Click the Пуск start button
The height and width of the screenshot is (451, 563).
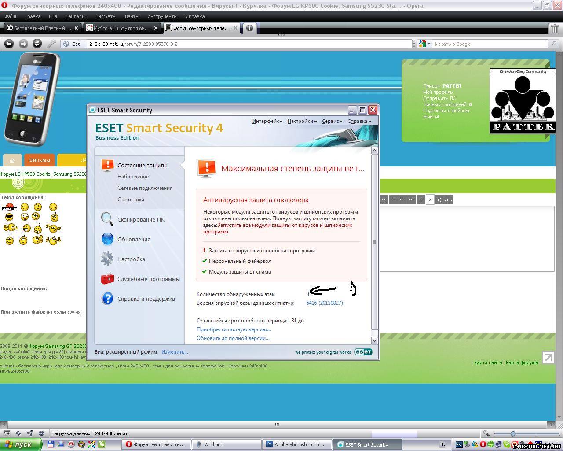tap(21, 444)
